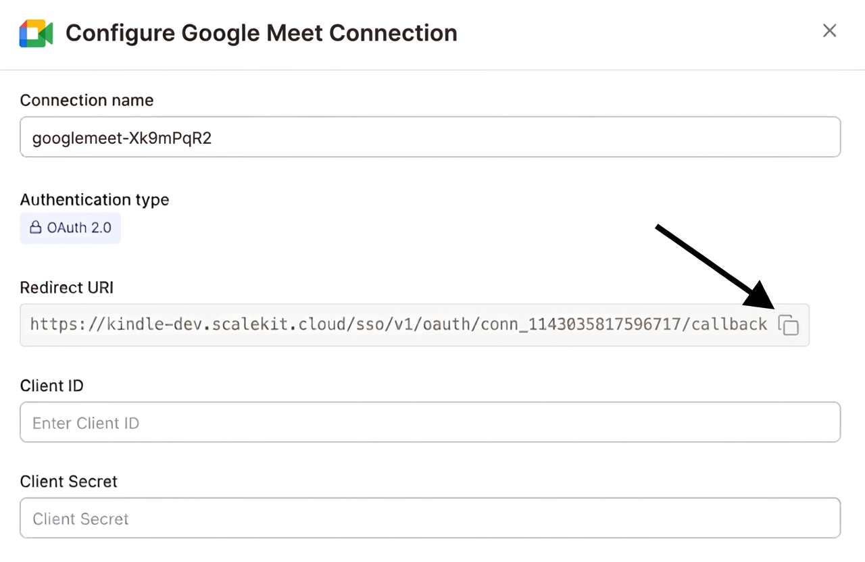Select the googlemeet-Xk9mPqR2 connection name text
The width and height of the screenshot is (865, 562).
coord(122,138)
